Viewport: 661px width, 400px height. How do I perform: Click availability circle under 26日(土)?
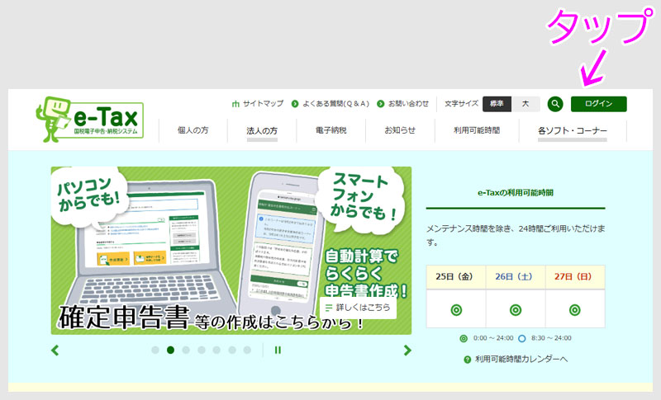click(515, 310)
